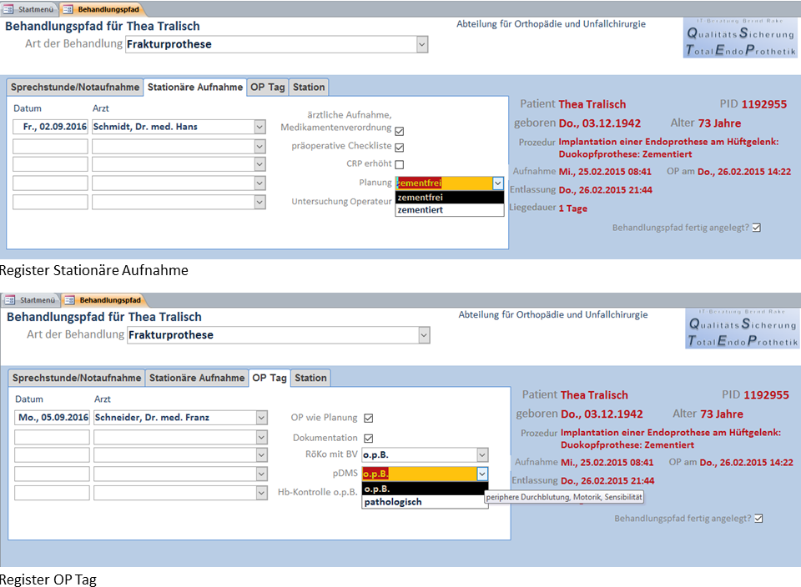Click the Startmenü form icon in the OP Tag view
The height and width of the screenshot is (587, 801).
(10, 300)
